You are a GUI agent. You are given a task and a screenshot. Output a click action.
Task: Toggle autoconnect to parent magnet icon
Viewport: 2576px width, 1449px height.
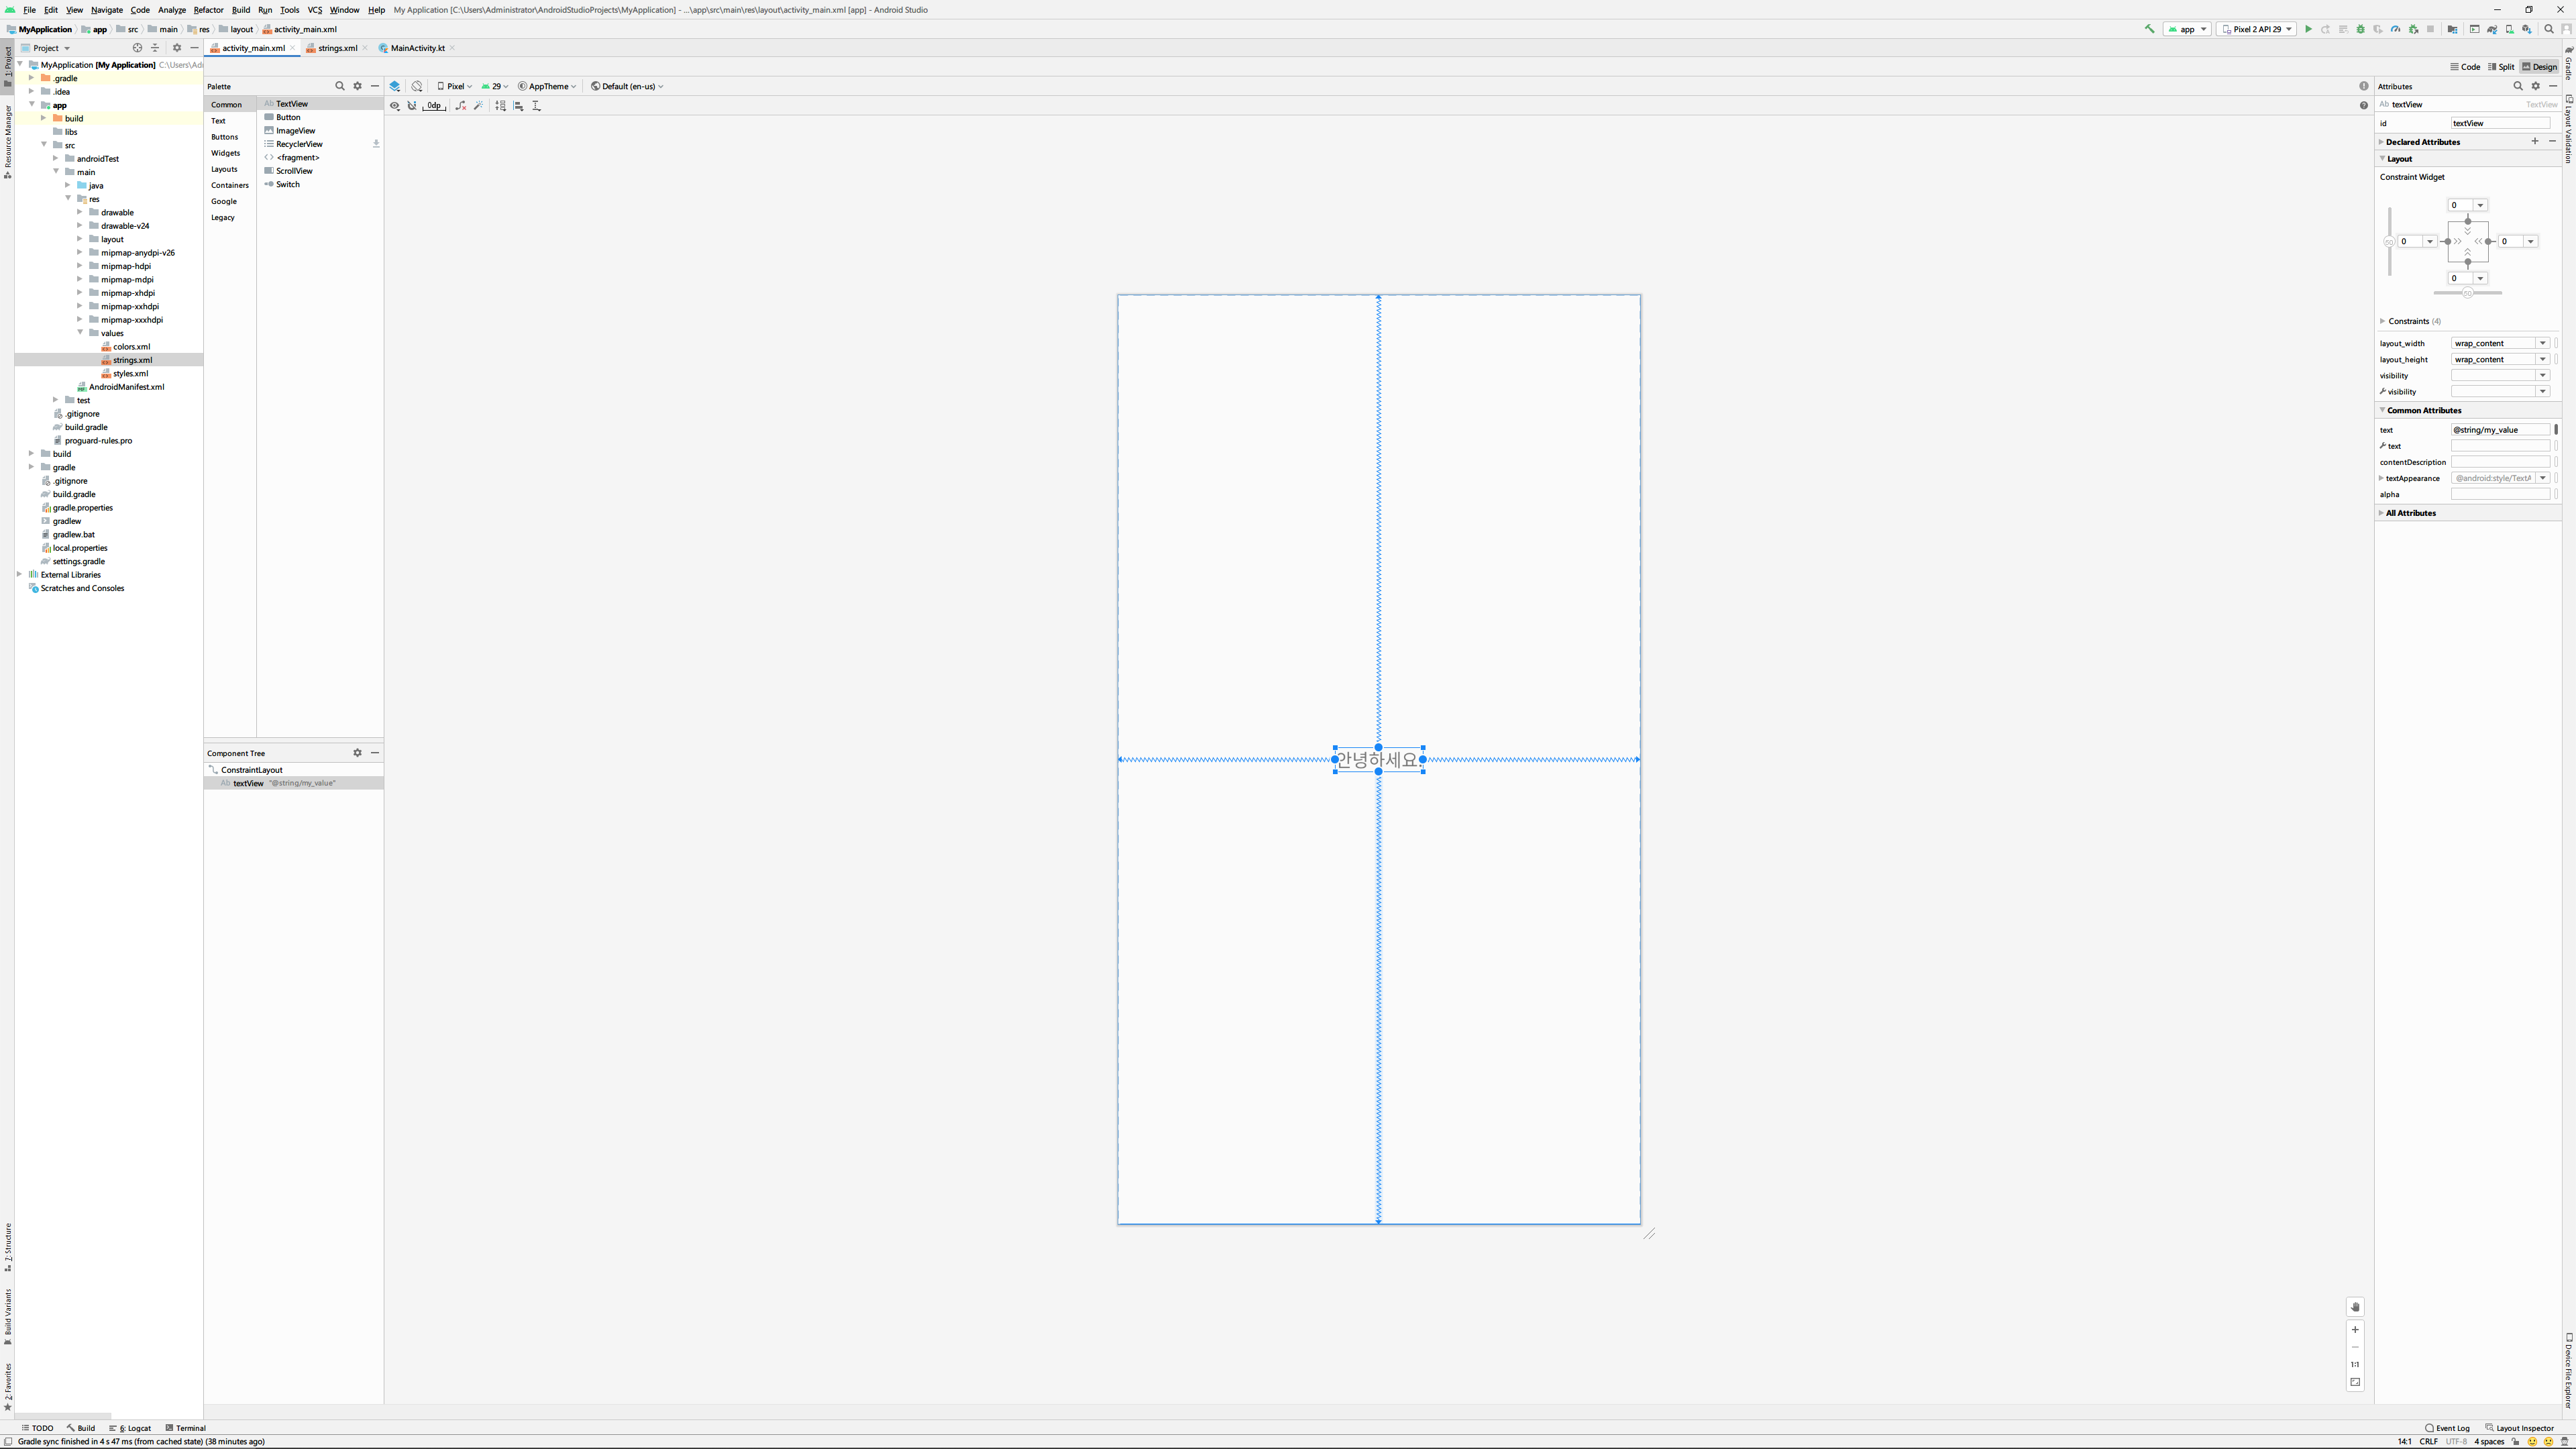412,105
